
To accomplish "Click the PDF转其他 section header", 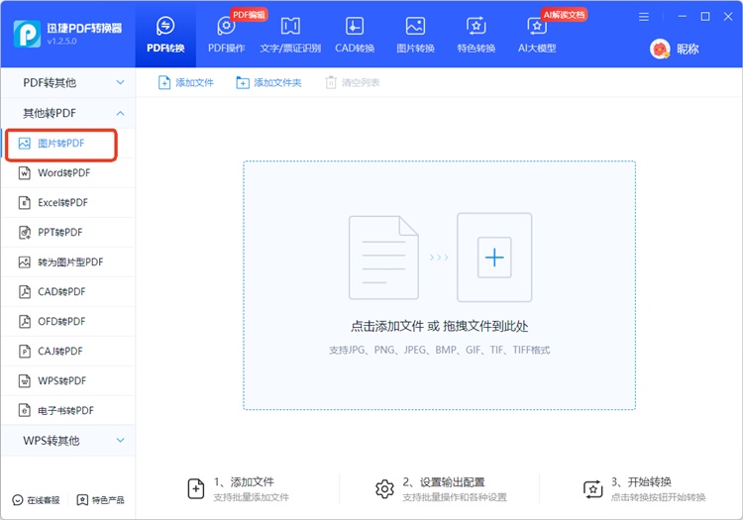I will [x=68, y=83].
